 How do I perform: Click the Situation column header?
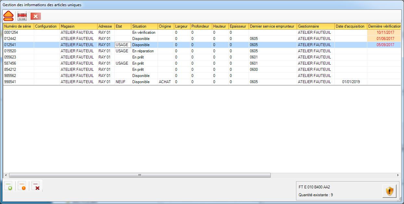click(144, 26)
